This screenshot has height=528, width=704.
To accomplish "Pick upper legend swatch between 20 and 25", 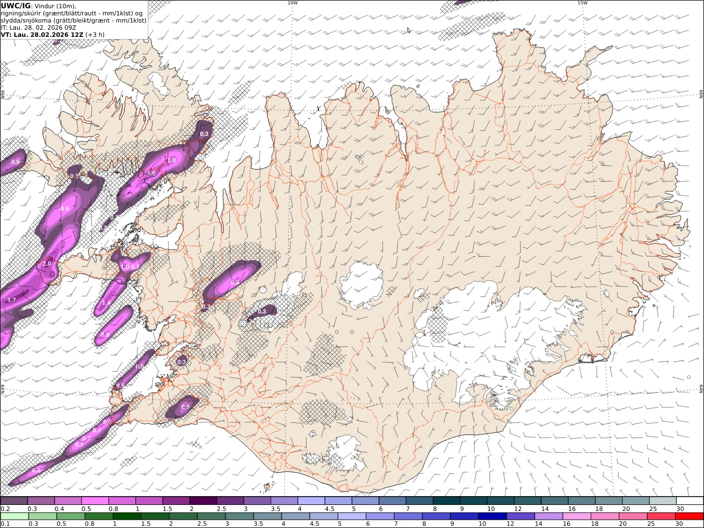I will pos(636,501).
